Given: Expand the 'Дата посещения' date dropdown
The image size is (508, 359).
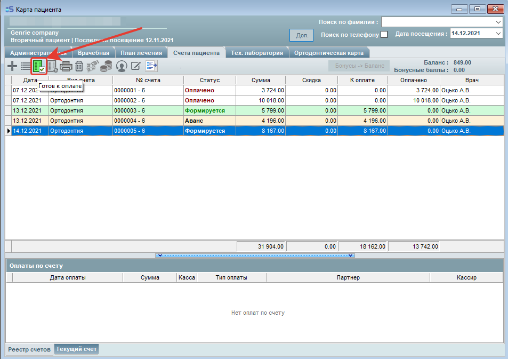Looking at the screenshot, I should click(498, 34).
